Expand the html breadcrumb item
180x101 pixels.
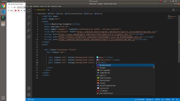click(x=51, y=14)
